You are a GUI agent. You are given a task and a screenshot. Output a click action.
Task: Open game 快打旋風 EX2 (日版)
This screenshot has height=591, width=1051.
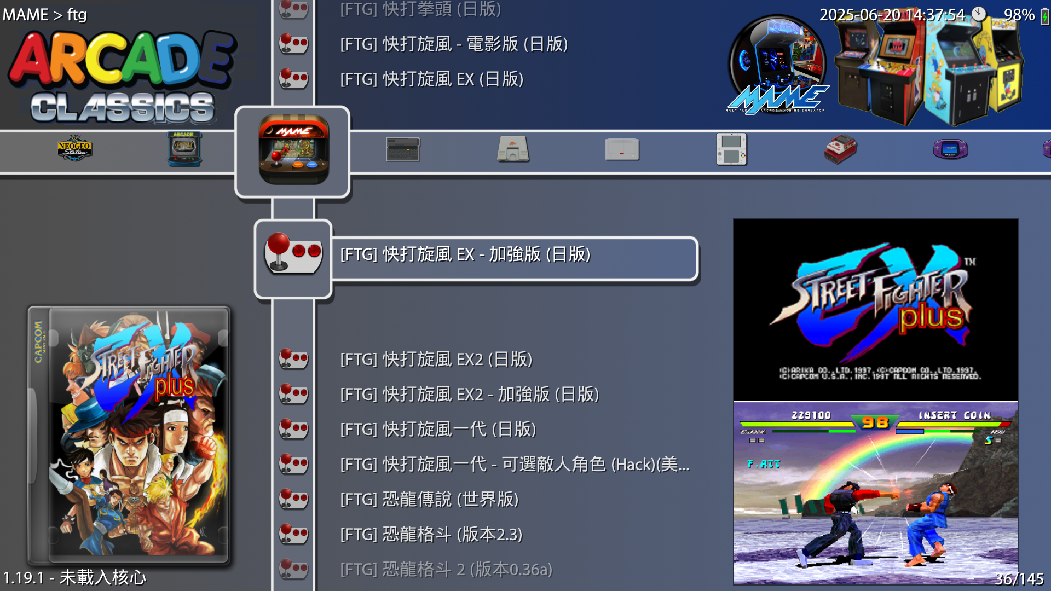(x=436, y=359)
